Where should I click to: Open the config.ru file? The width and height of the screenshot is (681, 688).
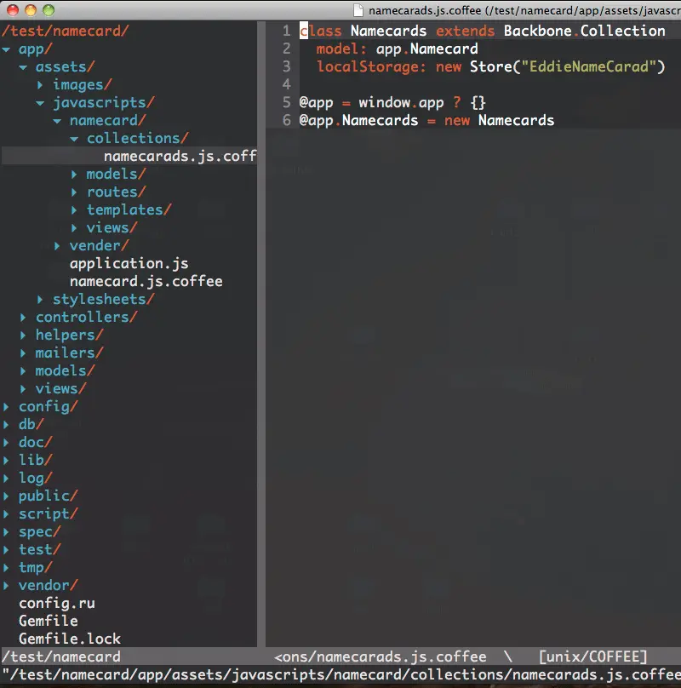(56, 603)
